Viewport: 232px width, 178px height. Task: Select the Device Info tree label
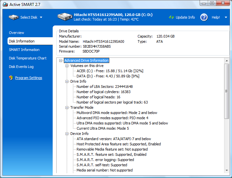coord(79,134)
